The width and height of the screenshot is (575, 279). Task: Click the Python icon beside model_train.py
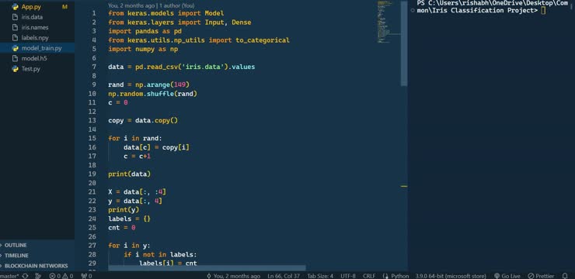(15, 48)
